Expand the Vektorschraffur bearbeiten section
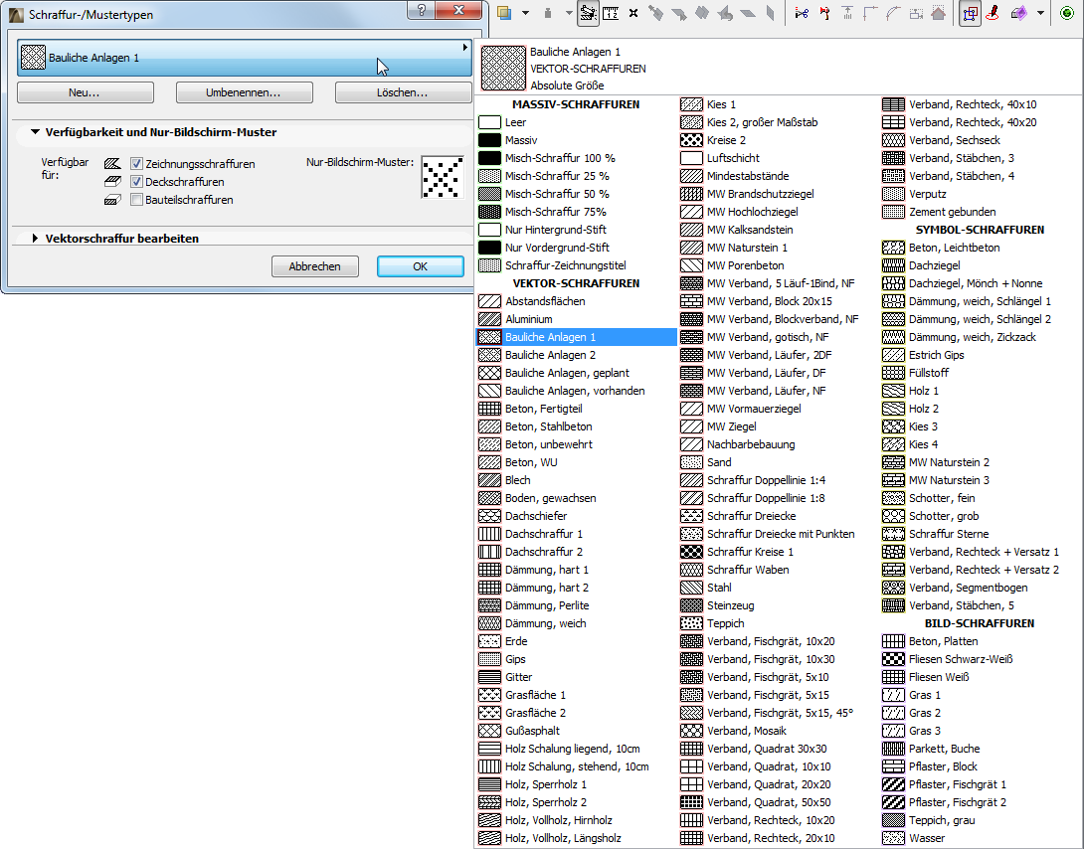 coord(35,239)
